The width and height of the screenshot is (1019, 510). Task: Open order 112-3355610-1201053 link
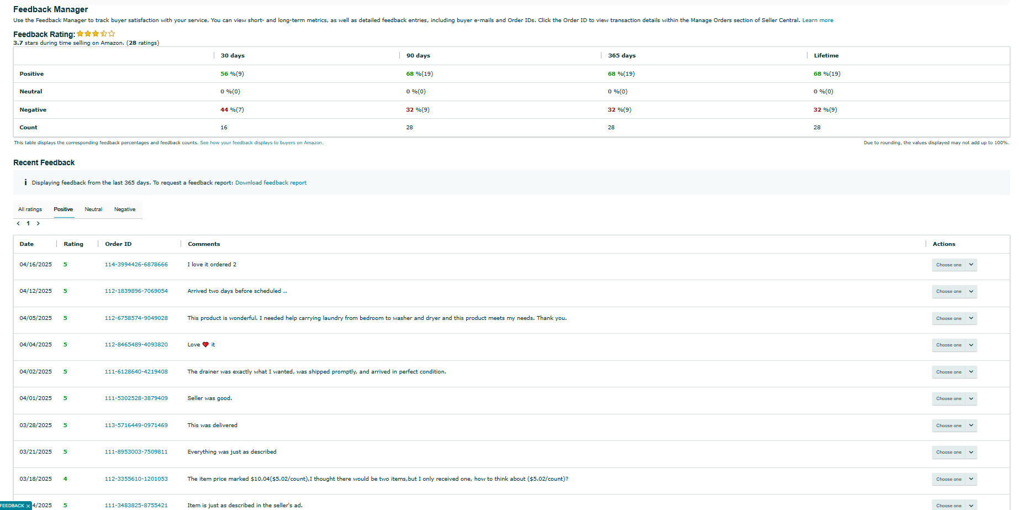pos(136,479)
